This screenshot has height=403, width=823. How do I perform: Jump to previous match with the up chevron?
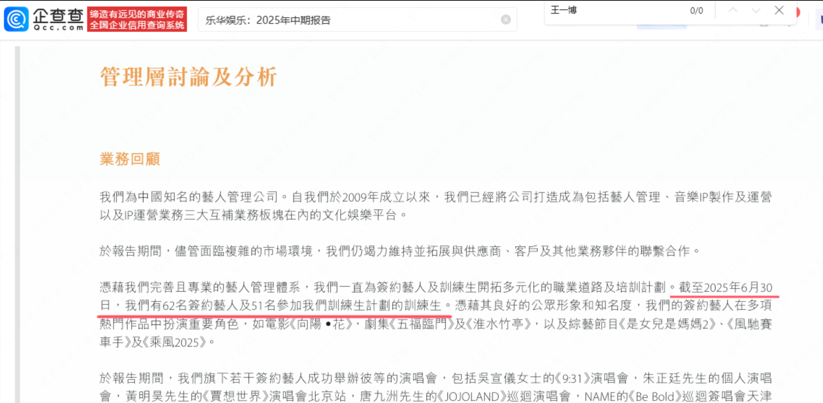click(733, 10)
